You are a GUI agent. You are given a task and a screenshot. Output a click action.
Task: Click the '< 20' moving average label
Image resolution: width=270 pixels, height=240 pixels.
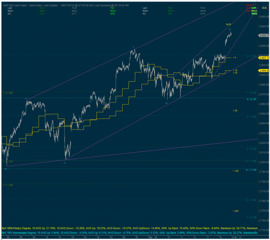(235, 73)
